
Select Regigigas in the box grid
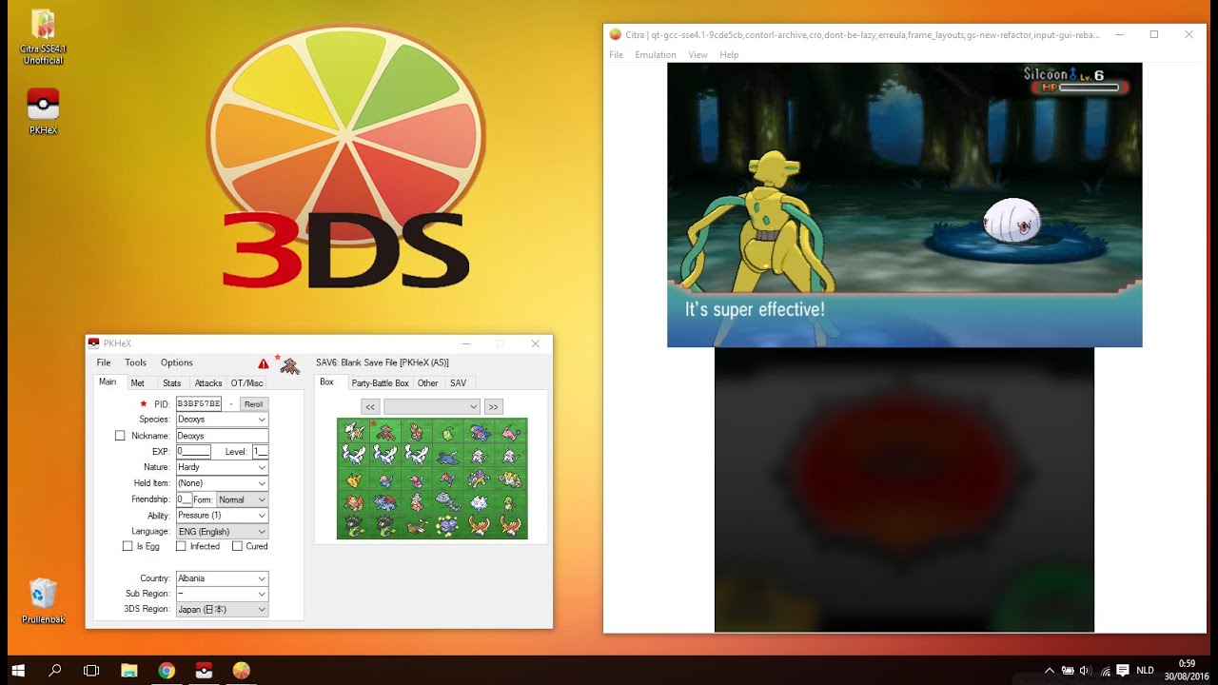tap(512, 479)
